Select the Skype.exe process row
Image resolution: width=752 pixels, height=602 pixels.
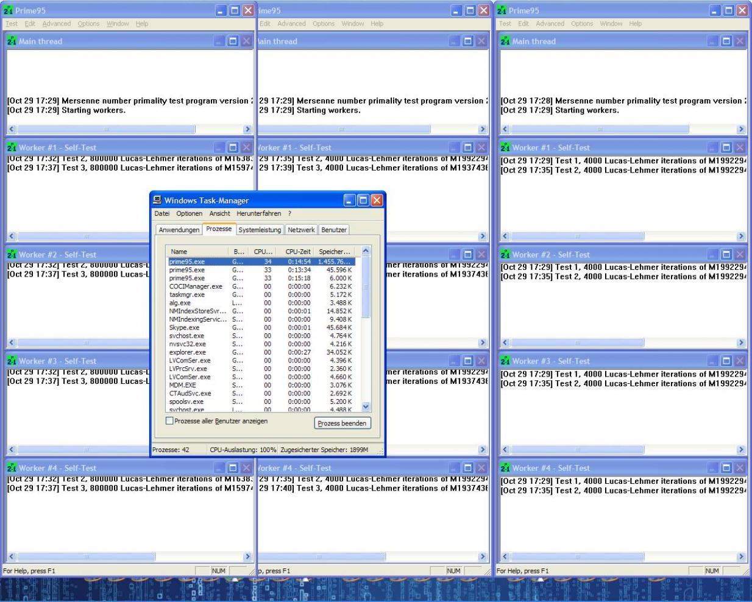[x=261, y=327]
